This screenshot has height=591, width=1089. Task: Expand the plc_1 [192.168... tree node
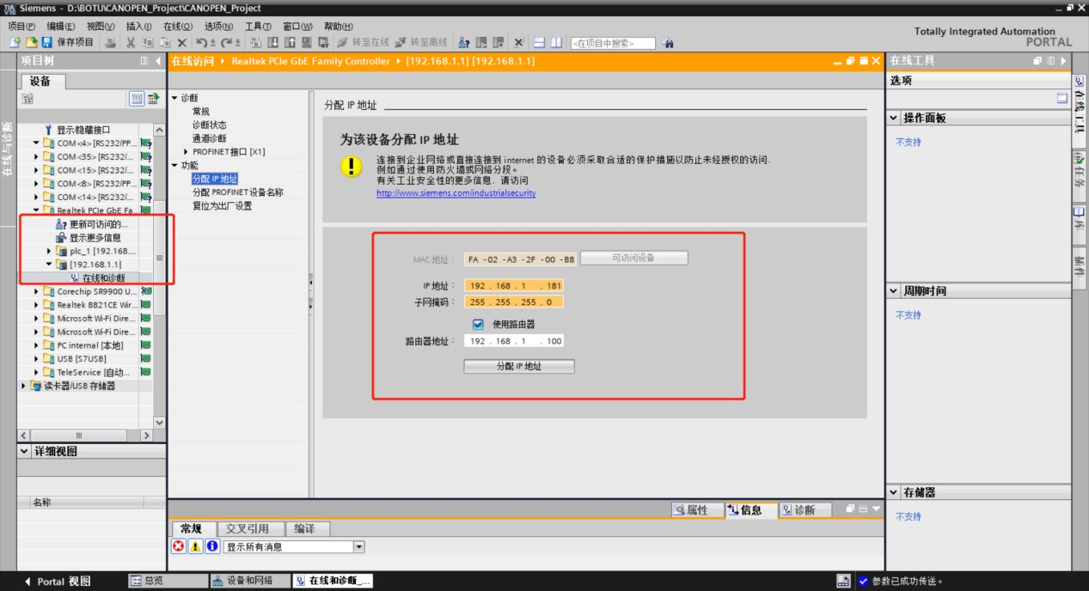(x=47, y=250)
